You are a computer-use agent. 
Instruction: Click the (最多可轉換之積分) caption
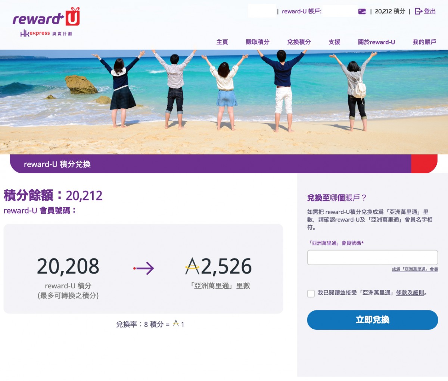pos(68,295)
